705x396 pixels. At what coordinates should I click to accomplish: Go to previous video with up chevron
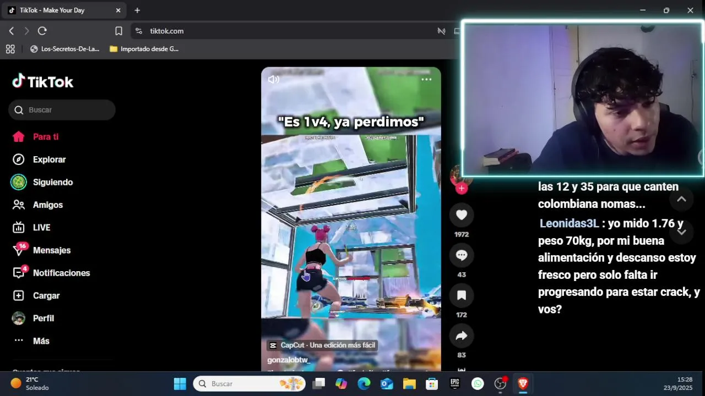tap(681, 199)
